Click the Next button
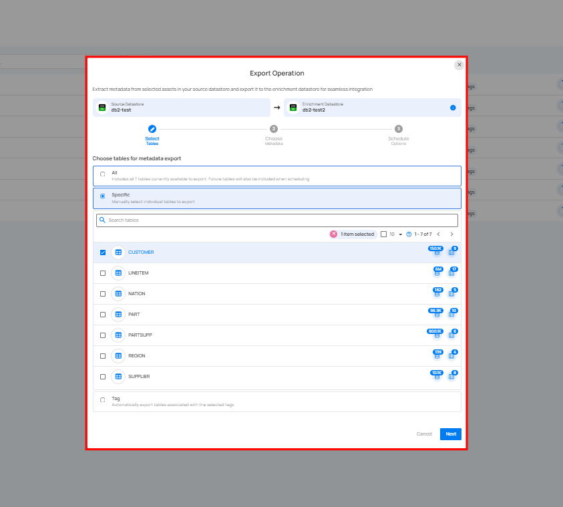The image size is (563, 507). [x=451, y=434]
